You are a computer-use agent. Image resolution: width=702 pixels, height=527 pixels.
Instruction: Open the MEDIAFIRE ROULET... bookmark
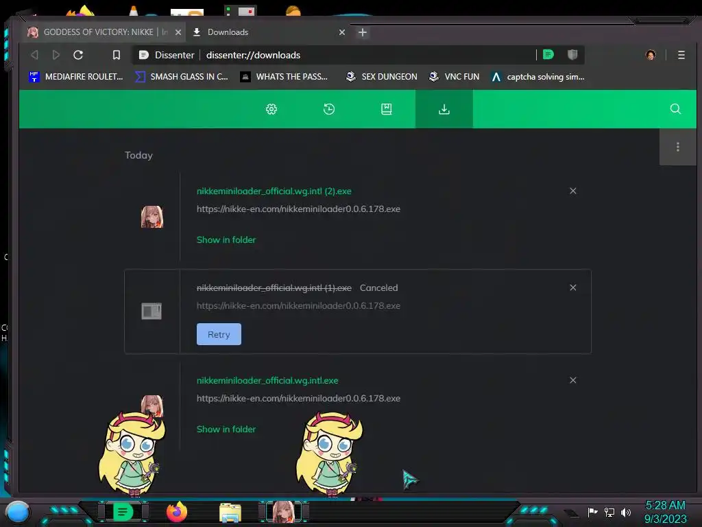[x=75, y=77]
